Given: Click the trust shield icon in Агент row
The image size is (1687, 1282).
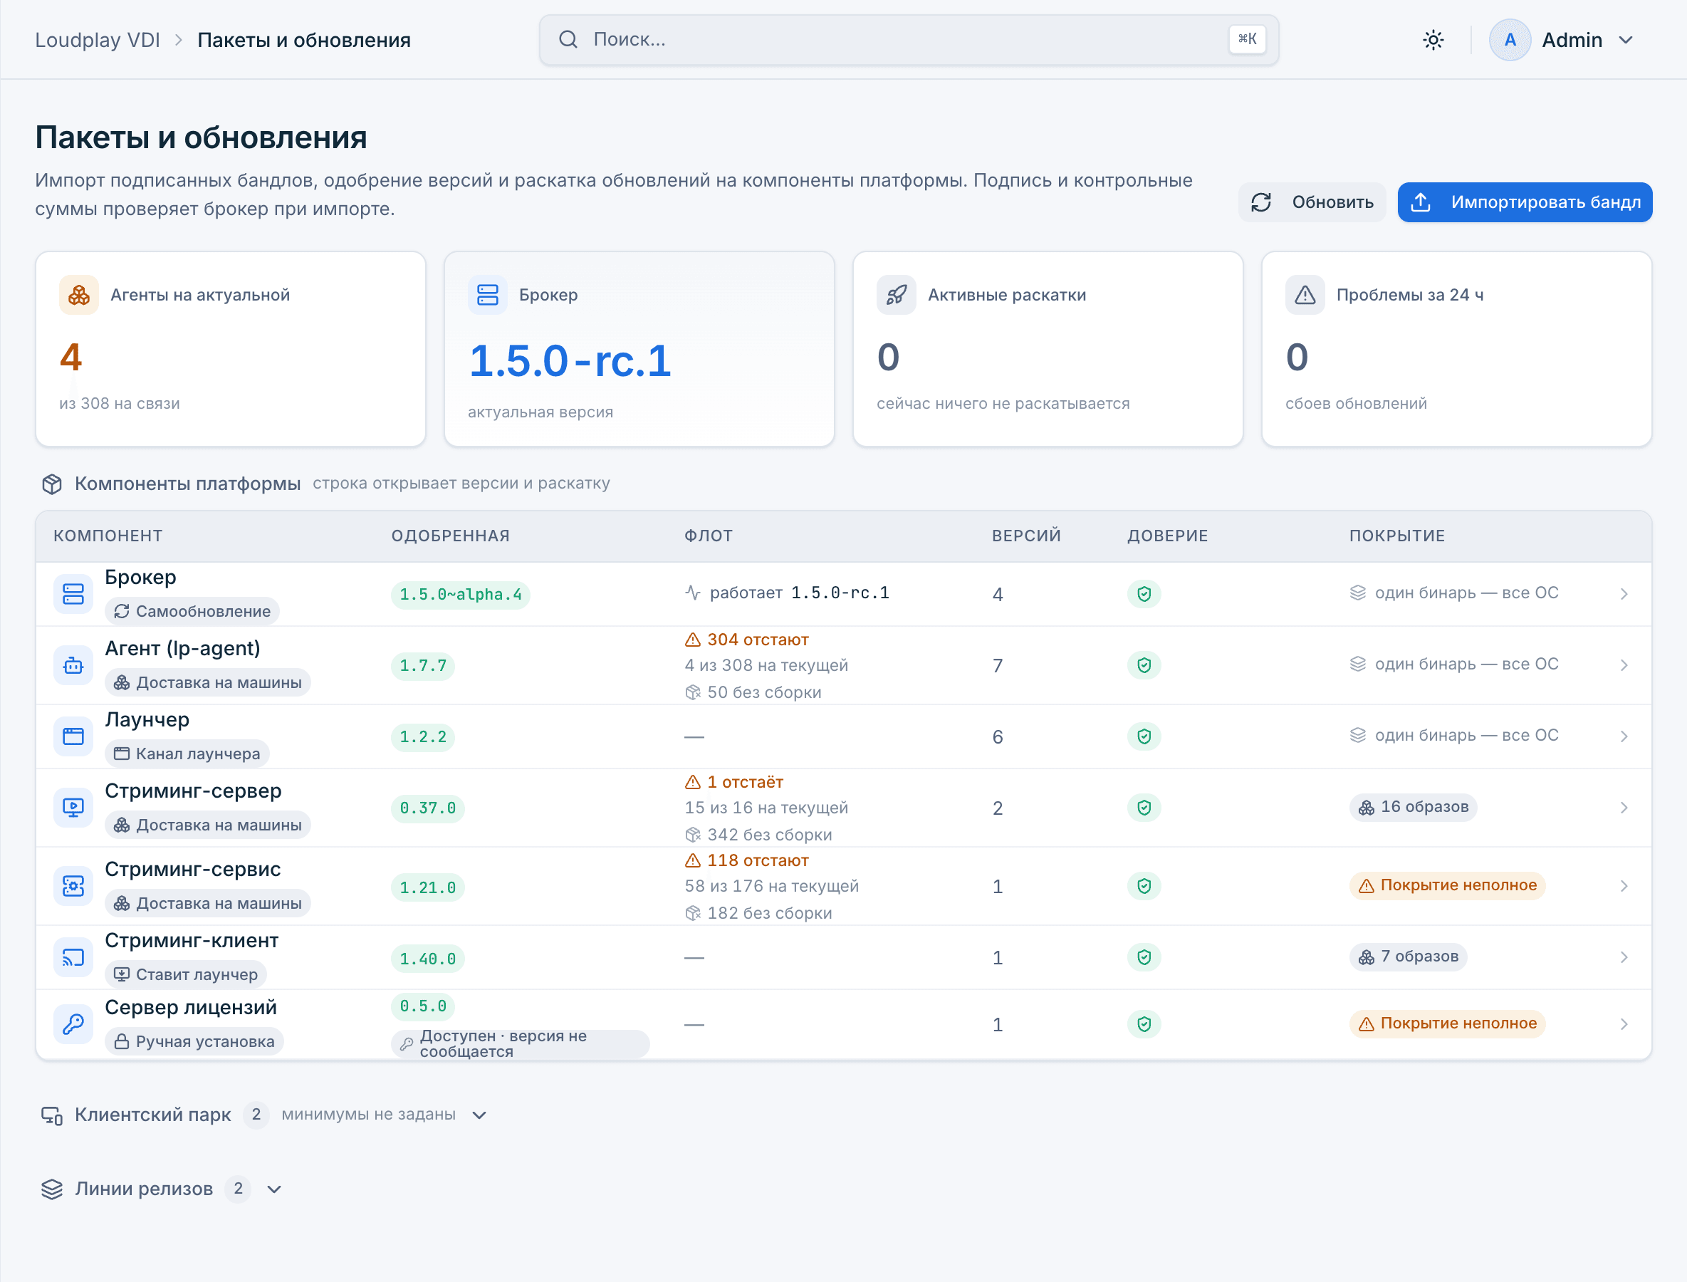Looking at the screenshot, I should click(1144, 665).
